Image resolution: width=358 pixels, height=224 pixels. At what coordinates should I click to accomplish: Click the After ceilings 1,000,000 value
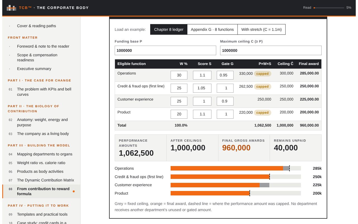[x=188, y=148]
